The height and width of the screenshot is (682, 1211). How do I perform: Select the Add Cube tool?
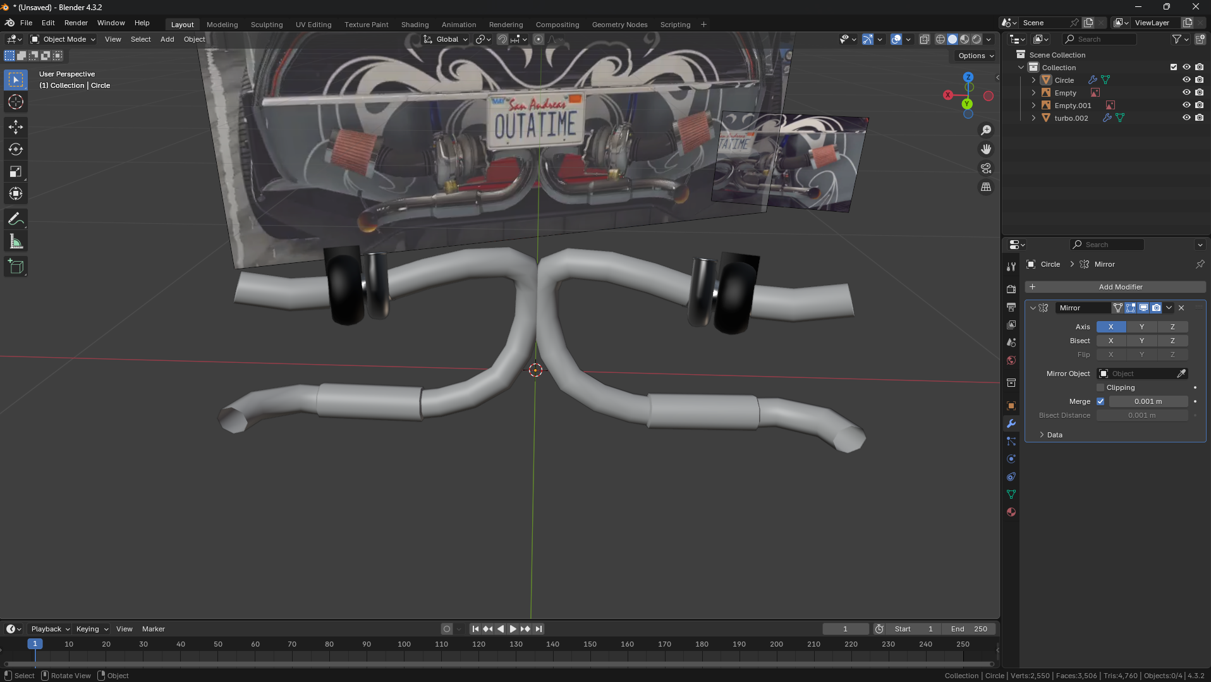pos(16,267)
